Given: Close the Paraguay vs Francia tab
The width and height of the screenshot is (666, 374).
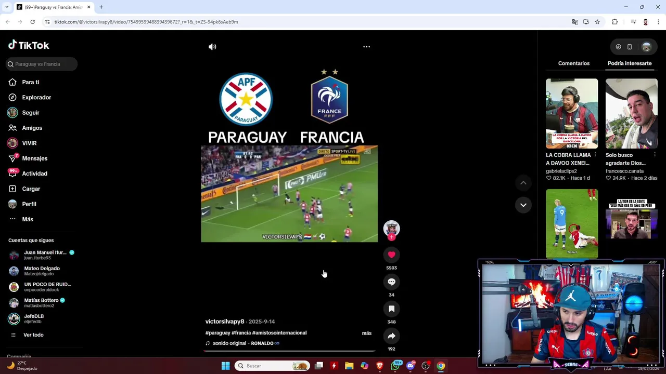Looking at the screenshot, I should (x=88, y=7).
